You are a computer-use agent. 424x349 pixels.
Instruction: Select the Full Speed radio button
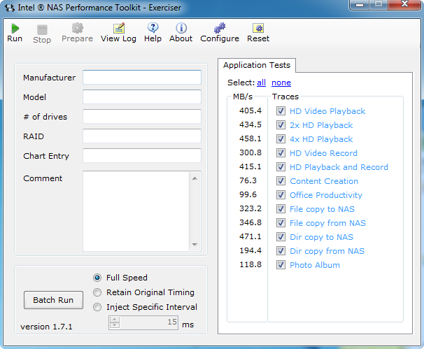(97, 278)
